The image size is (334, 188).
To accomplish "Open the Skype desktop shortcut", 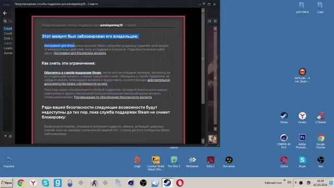I will pyautogui.click(x=302, y=162).
